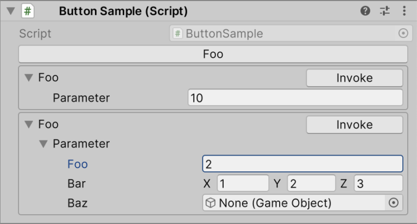Collapse the first Foo foldout
Screen dimensions: 417x224
(x=29, y=78)
